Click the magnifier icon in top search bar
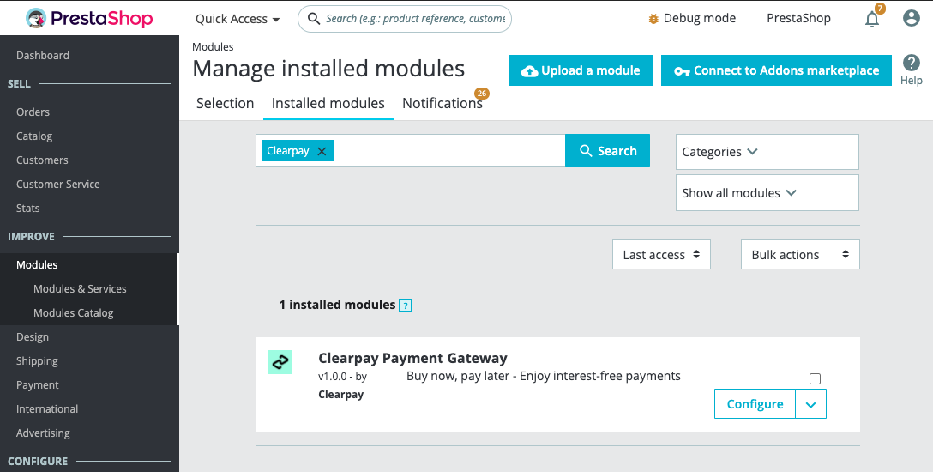Screen dimensions: 933x472 tap(313, 19)
